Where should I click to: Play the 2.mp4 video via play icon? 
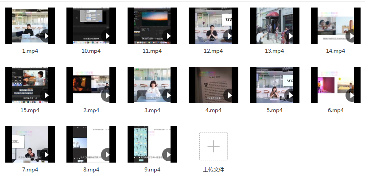click(x=107, y=95)
